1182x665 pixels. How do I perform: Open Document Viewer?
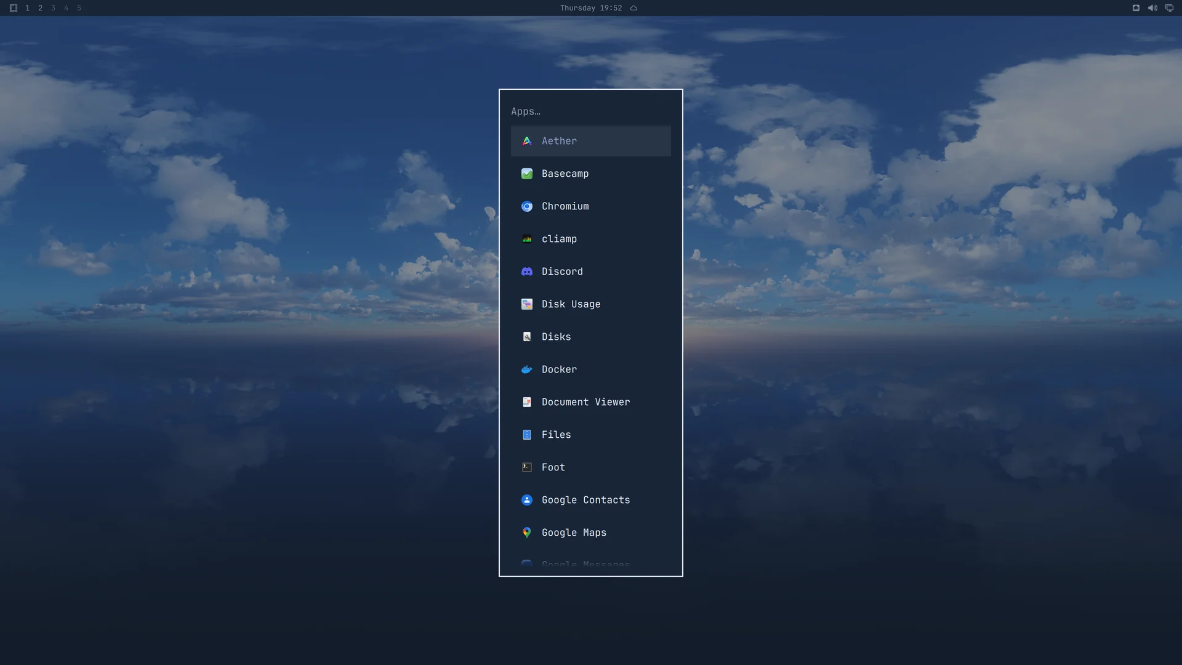pos(590,402)
